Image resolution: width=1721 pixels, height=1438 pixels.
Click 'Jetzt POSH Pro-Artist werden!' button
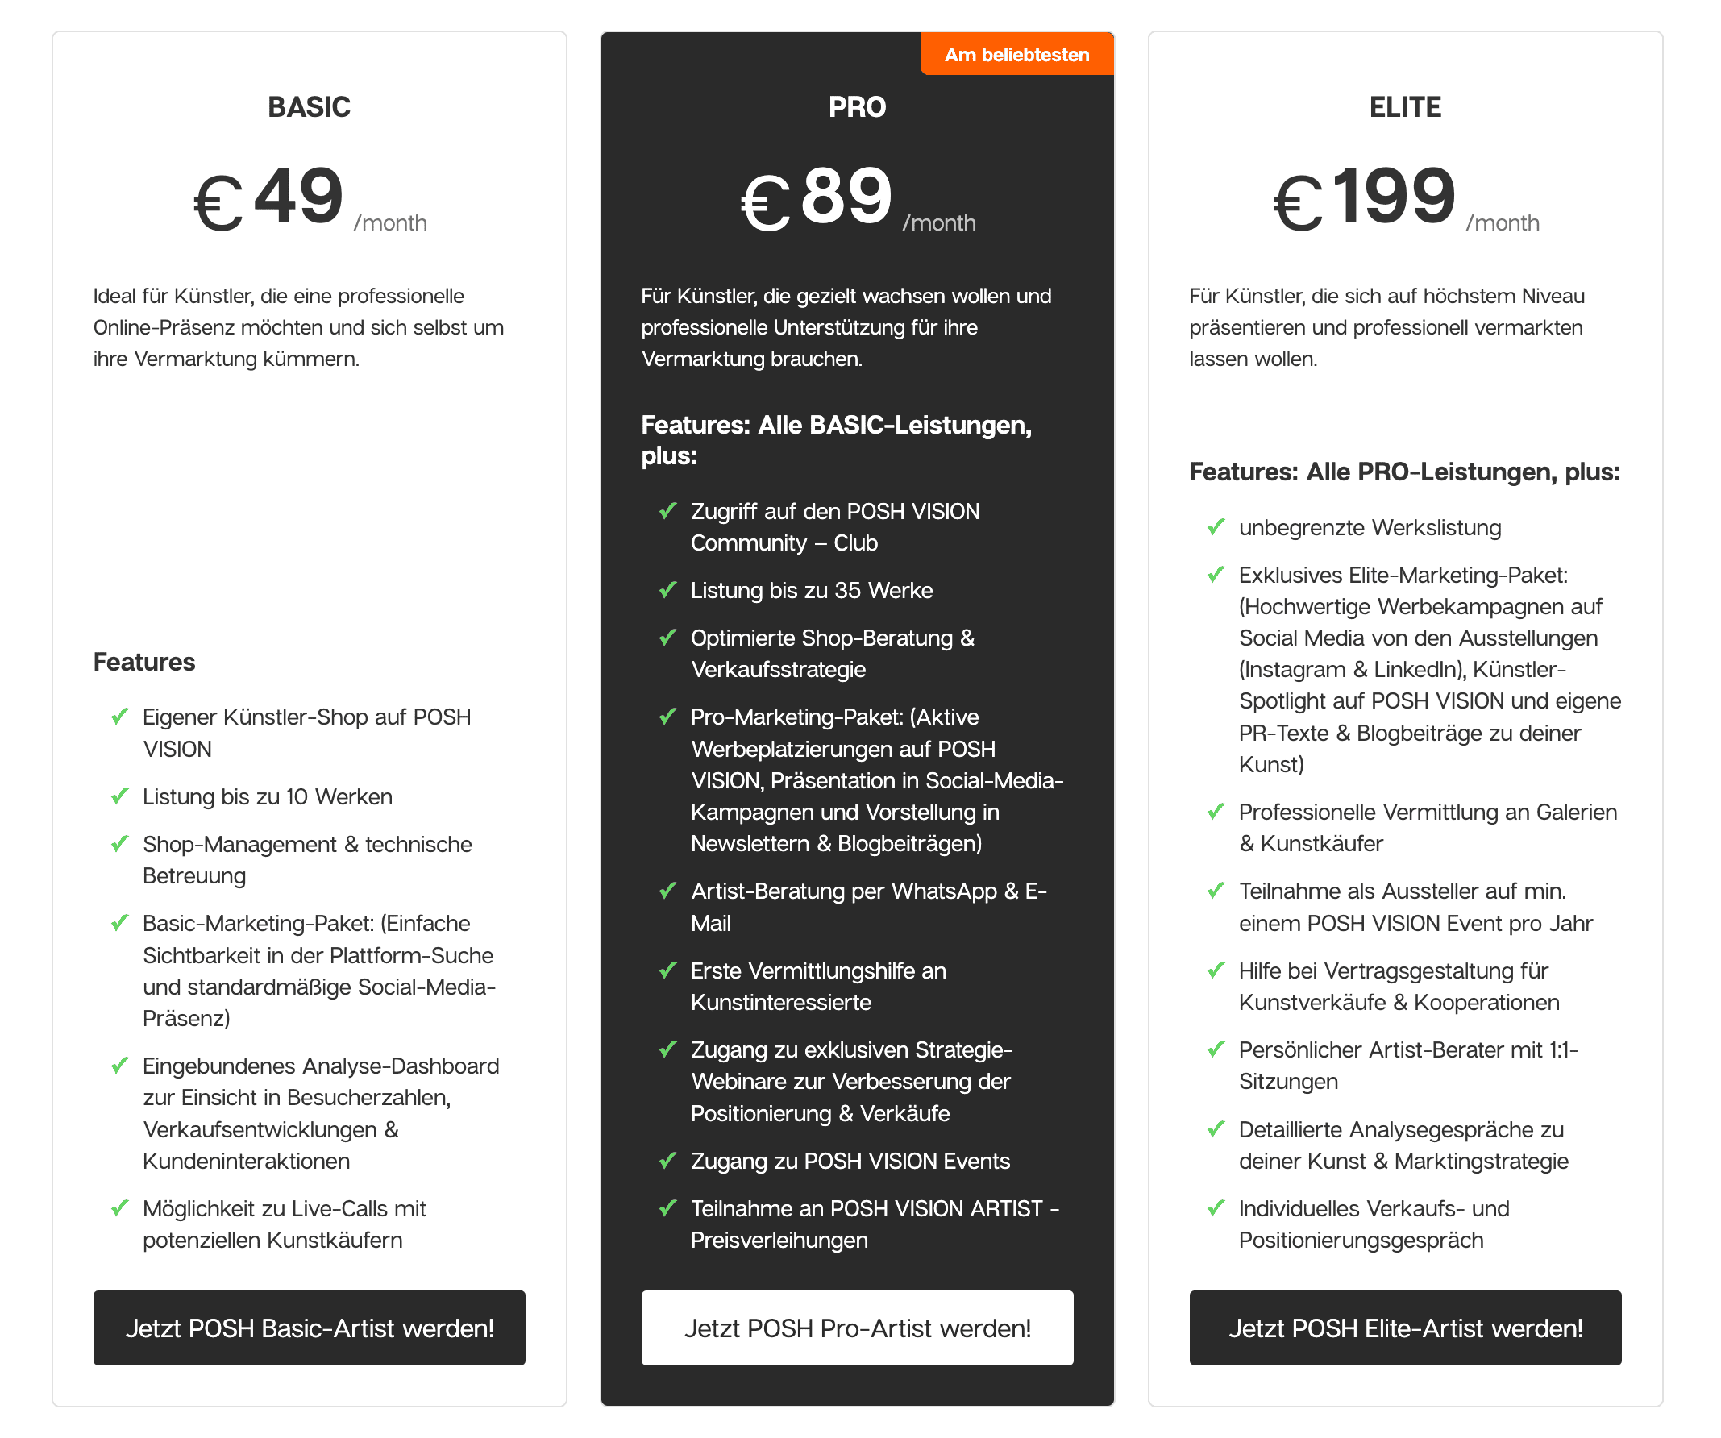pos(856,1328)
